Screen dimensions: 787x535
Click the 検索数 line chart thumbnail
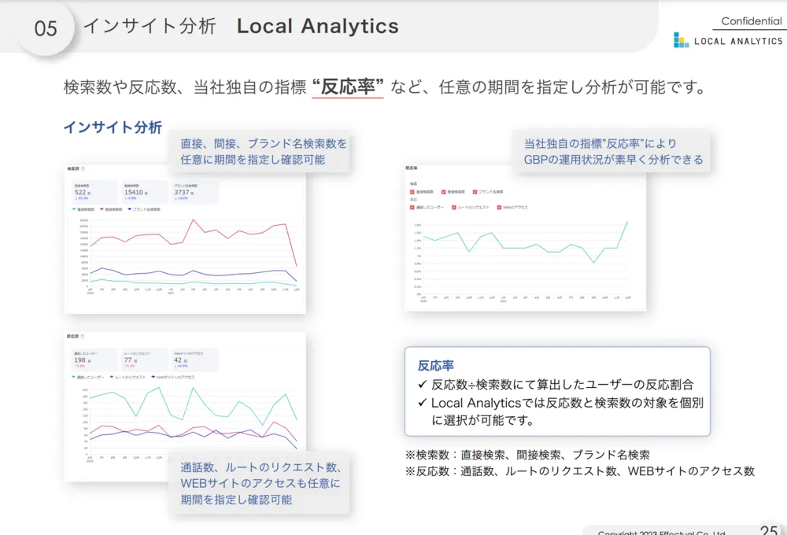tap(185, 239)
